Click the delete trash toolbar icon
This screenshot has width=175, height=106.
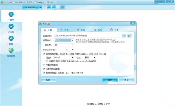62,8
